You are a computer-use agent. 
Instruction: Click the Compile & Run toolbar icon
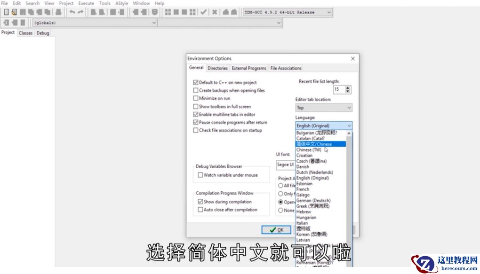pos(184,12)
